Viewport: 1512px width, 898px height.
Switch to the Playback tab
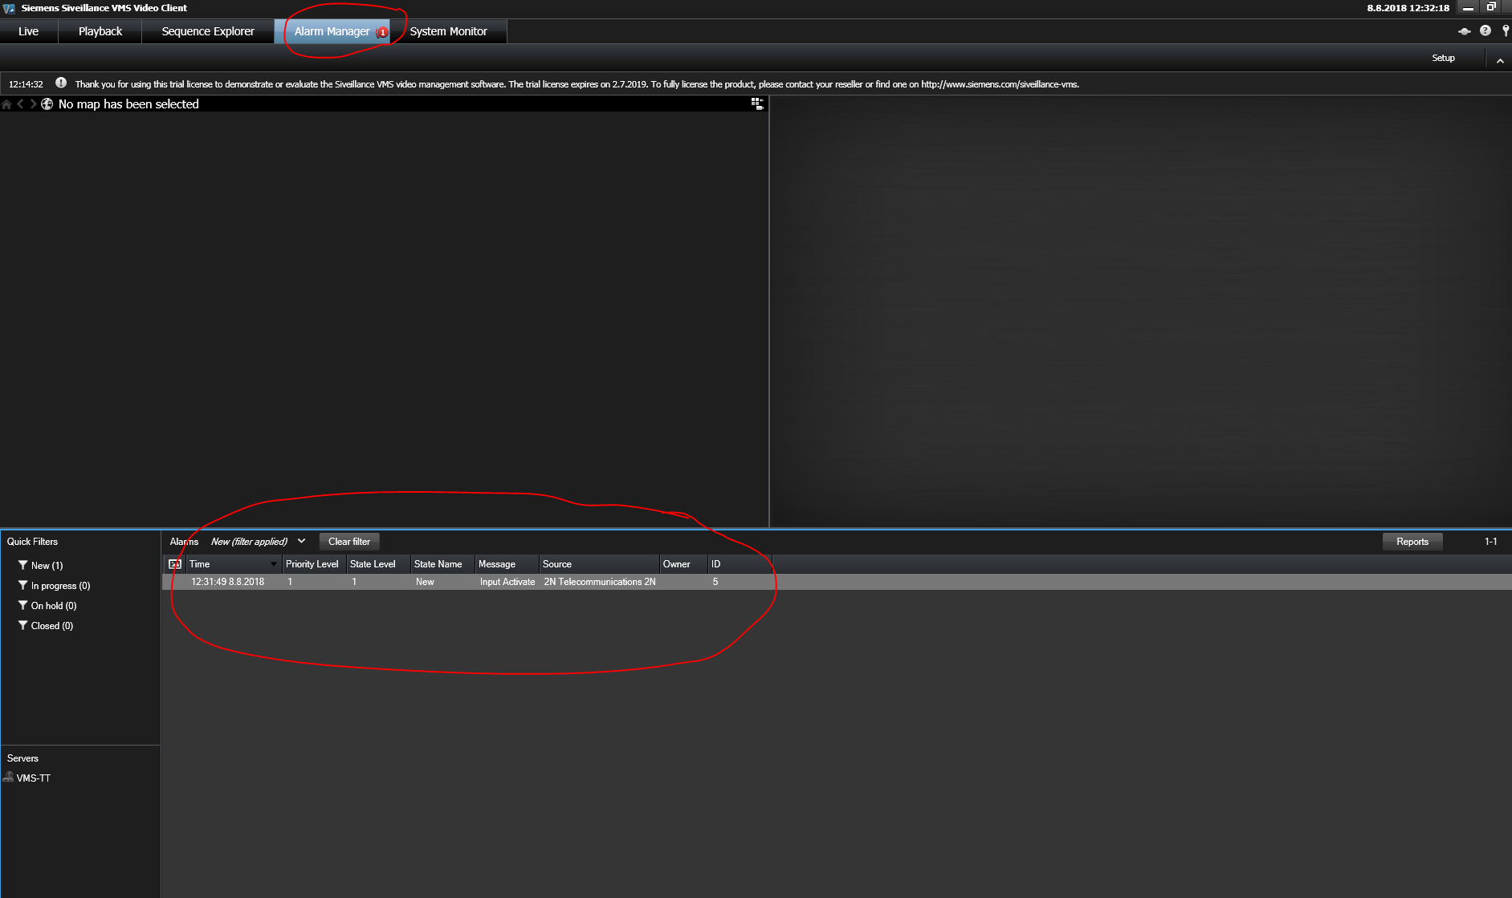[x=100, y=31]
